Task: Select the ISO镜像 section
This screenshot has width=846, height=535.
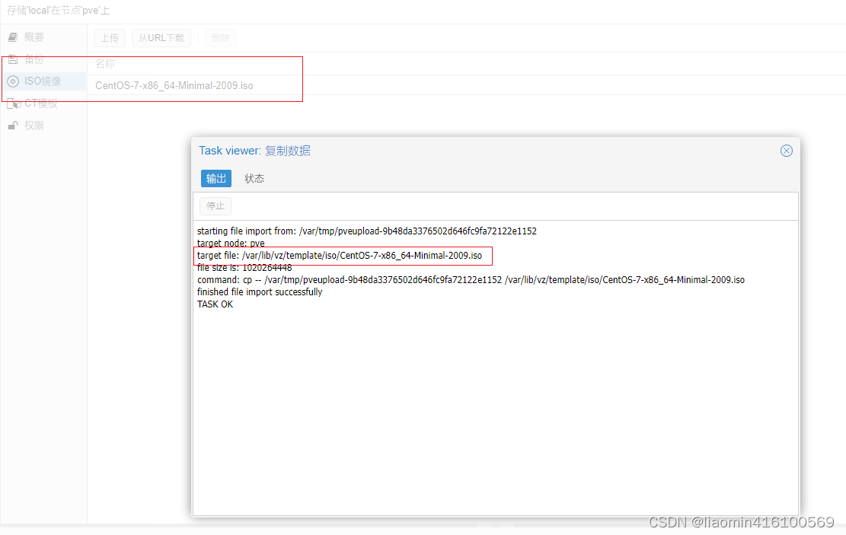Action: 43,81
